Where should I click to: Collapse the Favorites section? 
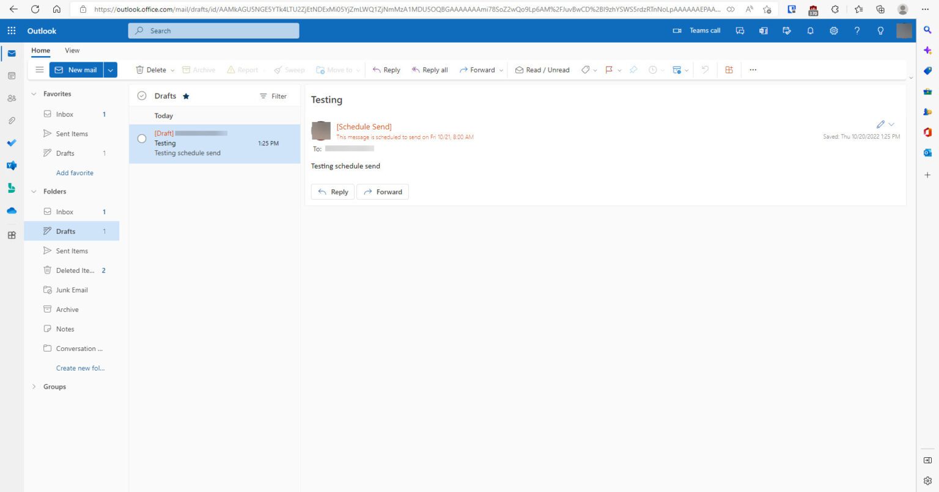click(34, 93)
